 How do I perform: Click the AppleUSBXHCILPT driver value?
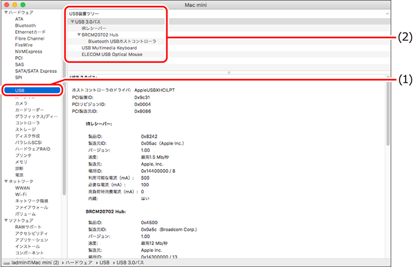[x=155, y=90]
